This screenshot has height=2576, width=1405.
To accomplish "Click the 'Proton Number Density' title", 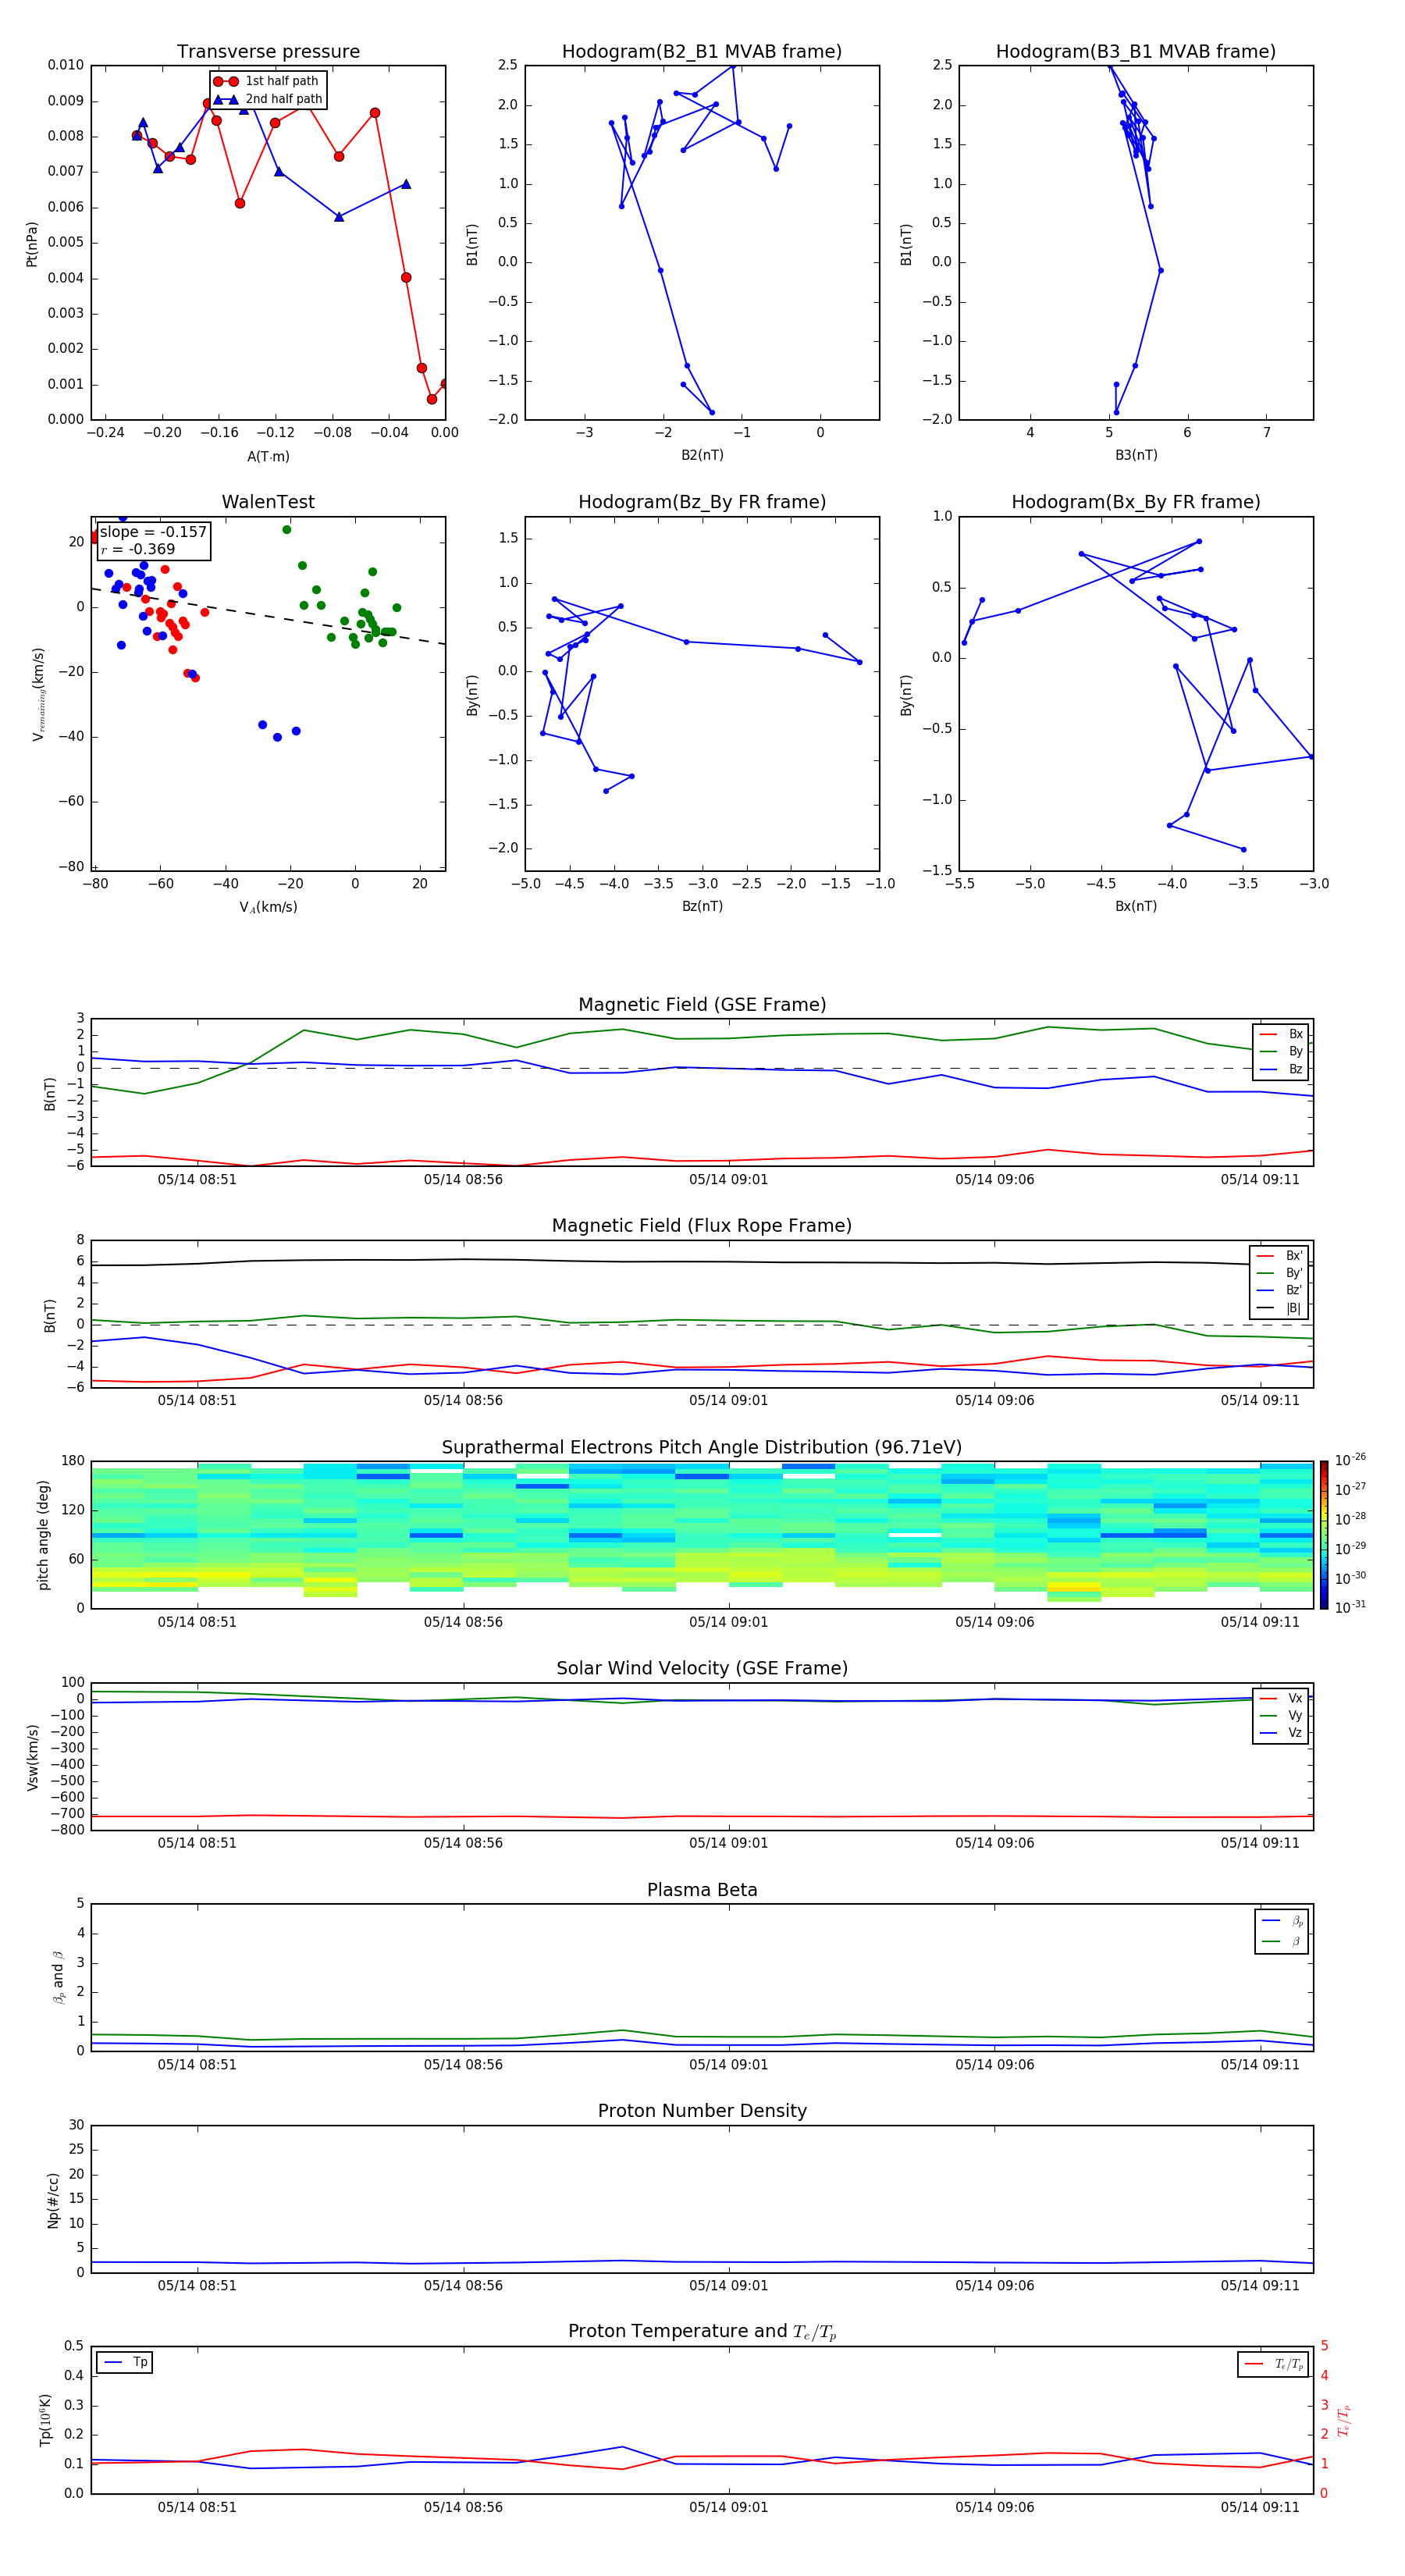I will pos(702,2111).
